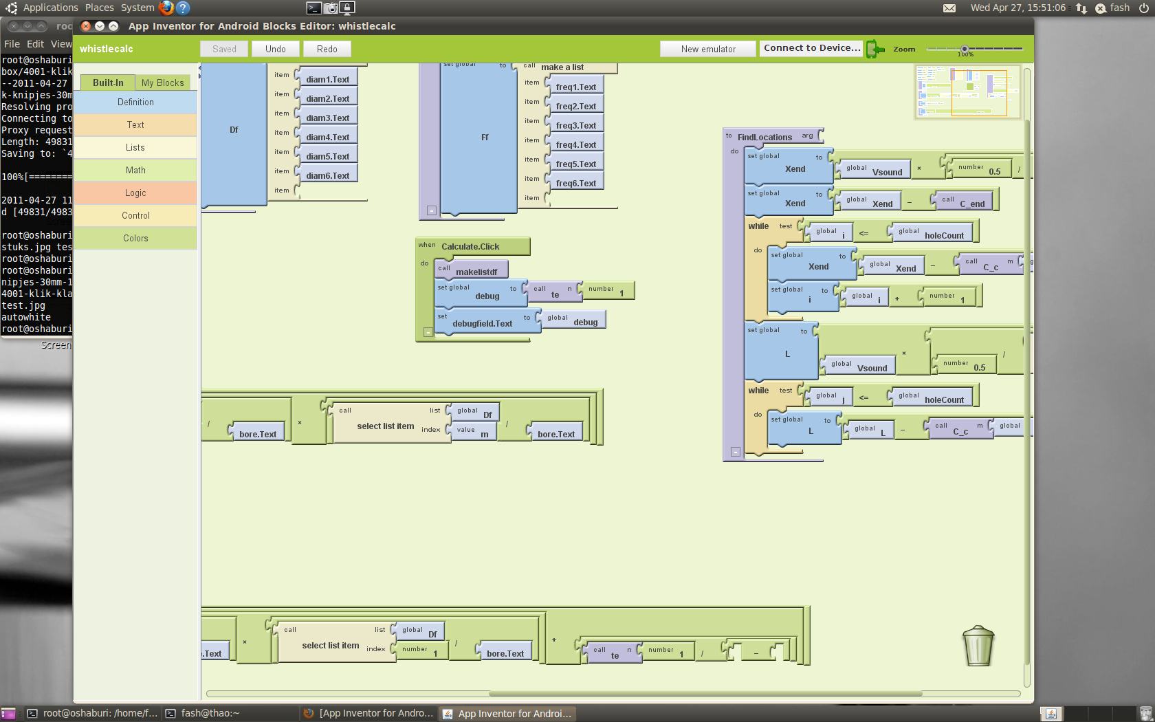Screen dimensions: 1155x722
Task: Open the Control blocks drawer
Action: coord(135,215)
